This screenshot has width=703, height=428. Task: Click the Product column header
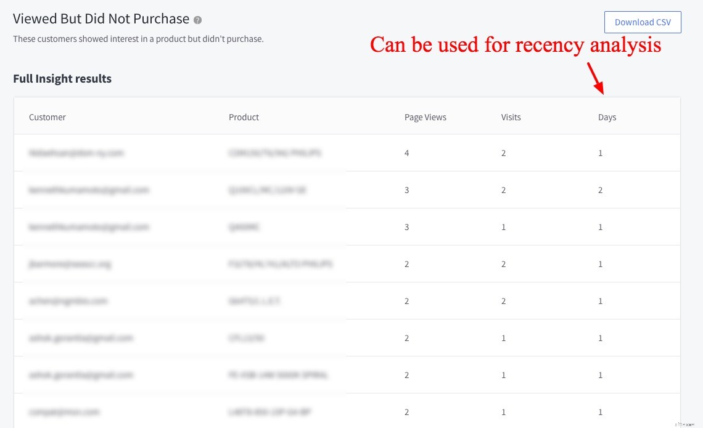(x=244, y=117)
